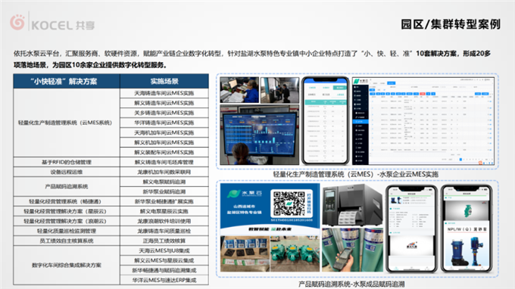This screenshot has width=515, height=289.
Task: Click the “小快轻准”解决方案 table header
Action: click(67, 82)
